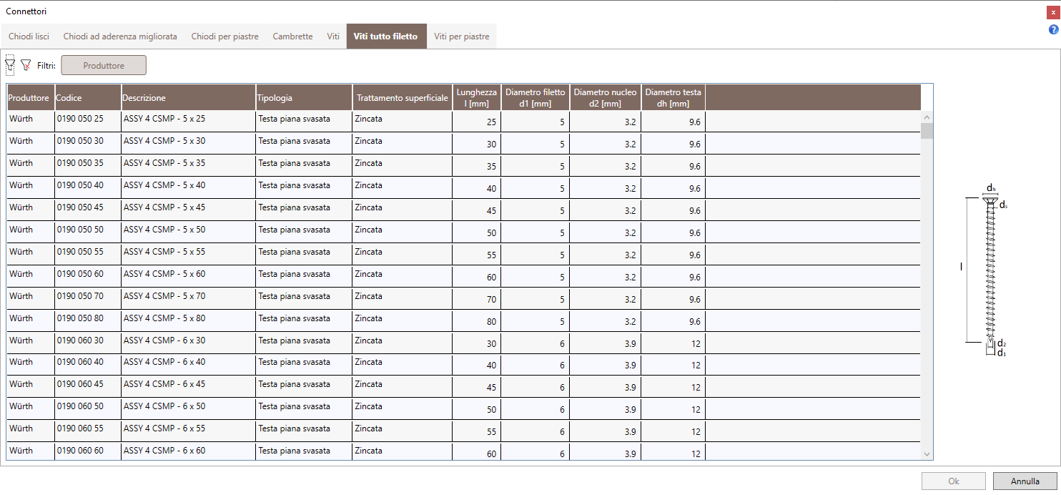The width and height of the screenshot is (1061, 495).
Task: Click length value 25 in first row
Action: [477, 121]
